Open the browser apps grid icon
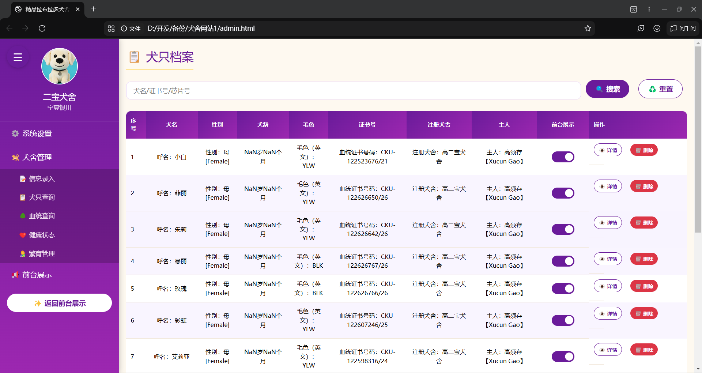This screenshot has width=702, height=373. (111, 29)
